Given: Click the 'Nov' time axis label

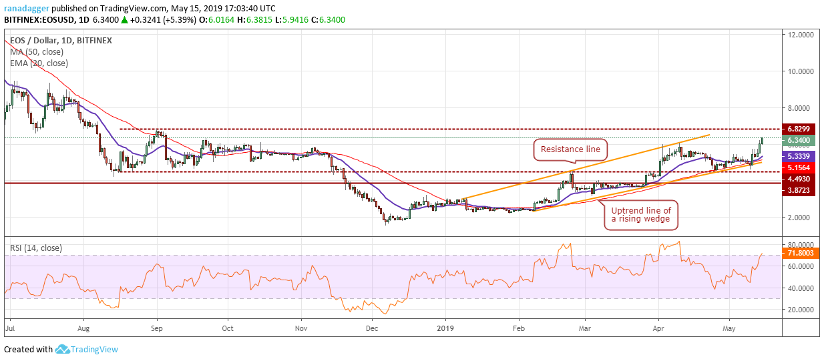Looking at the screenshot, I should tap(300, 328).
